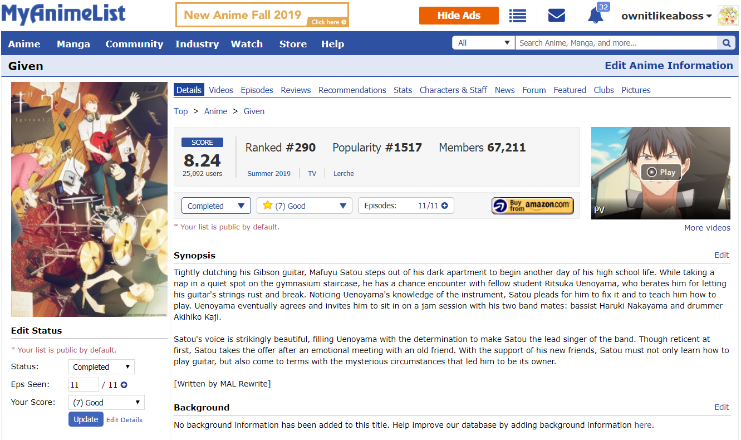Open Edit Details link
Image resolution: width=741 pixels, height=440 pixels.
[x=124, y=420]
